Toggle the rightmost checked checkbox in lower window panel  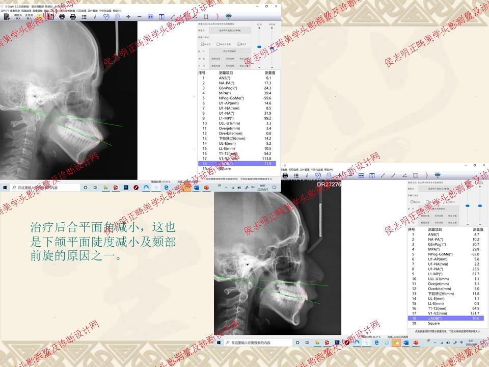(x=448, y=202)
